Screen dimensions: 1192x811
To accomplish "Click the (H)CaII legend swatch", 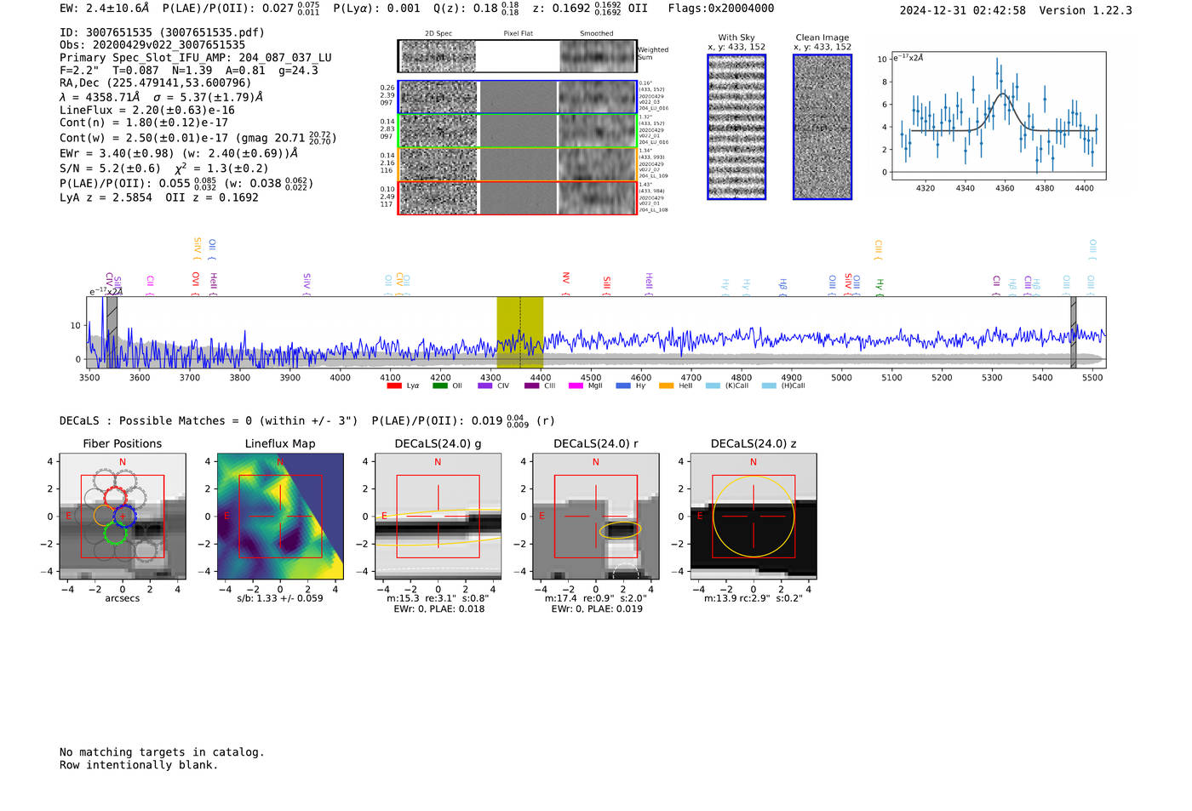I will [769, 386].
